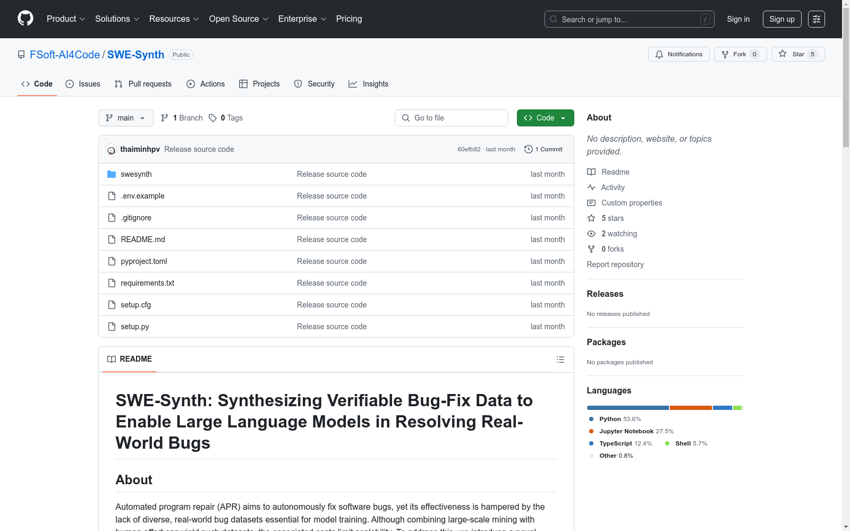Viewport: 850px width, 531px height.
Task: Open the SWE-Synth repository name link
Action: (135, 55)
